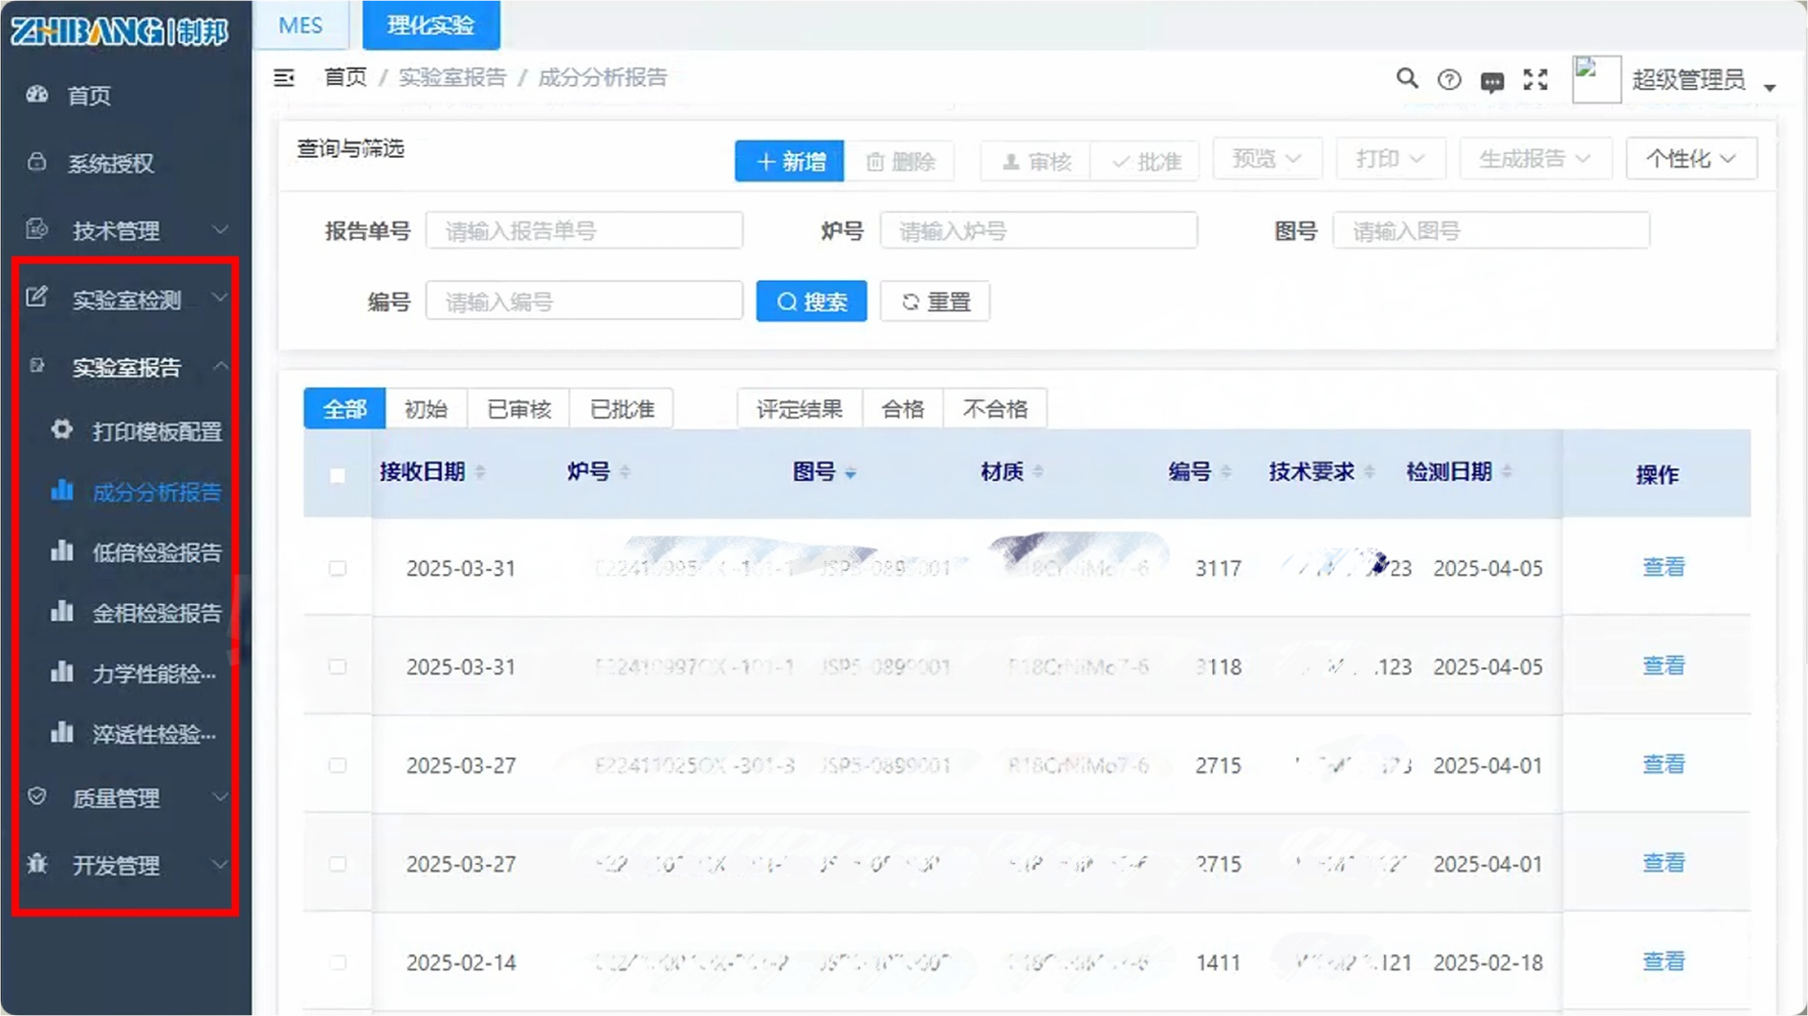Check the 2025-02-14 row checkbox
The image size is (1808, 1016).
(x=338, y=962)
